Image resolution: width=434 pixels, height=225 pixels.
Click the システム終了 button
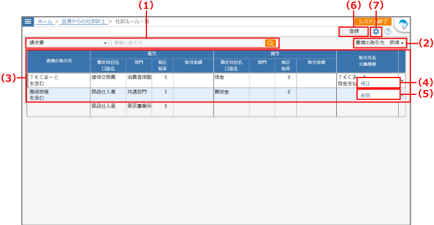[373, 21]
